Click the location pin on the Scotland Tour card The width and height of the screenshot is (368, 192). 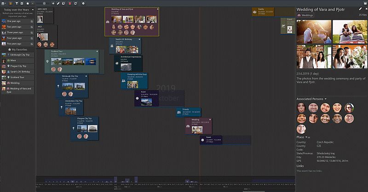(47, 62)
